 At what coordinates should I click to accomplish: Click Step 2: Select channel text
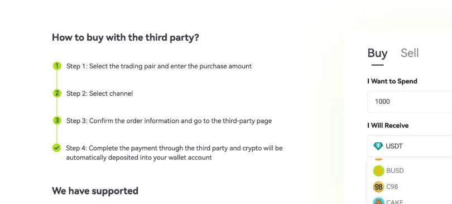click(99, 93)
